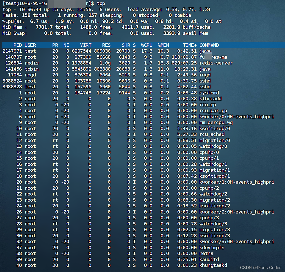This screenshot has height=272, width=285.
Task: Click the rcu_gp command name
Action: (x=208, y=105)
